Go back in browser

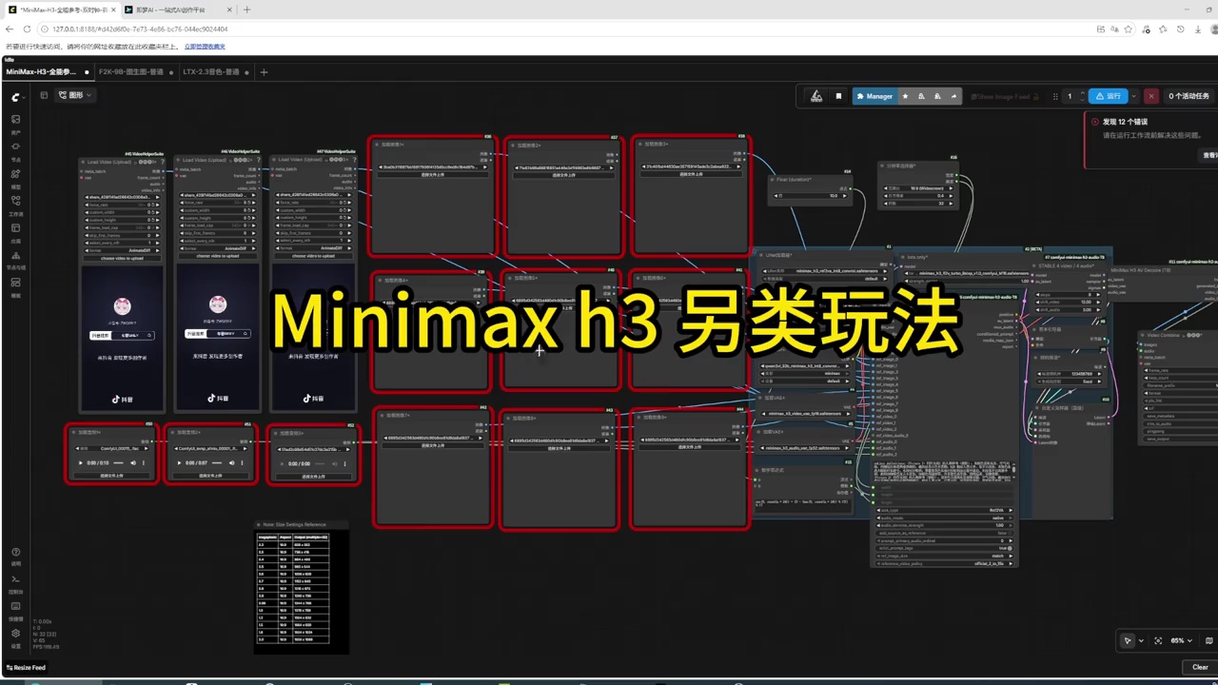(x=10, y=29)
